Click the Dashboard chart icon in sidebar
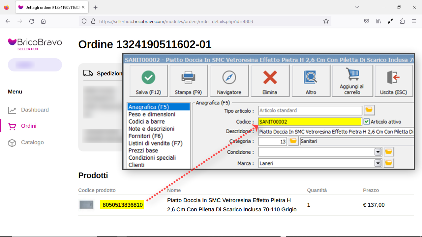The width and height of the screenshot is (422, 237). [12, 110]
